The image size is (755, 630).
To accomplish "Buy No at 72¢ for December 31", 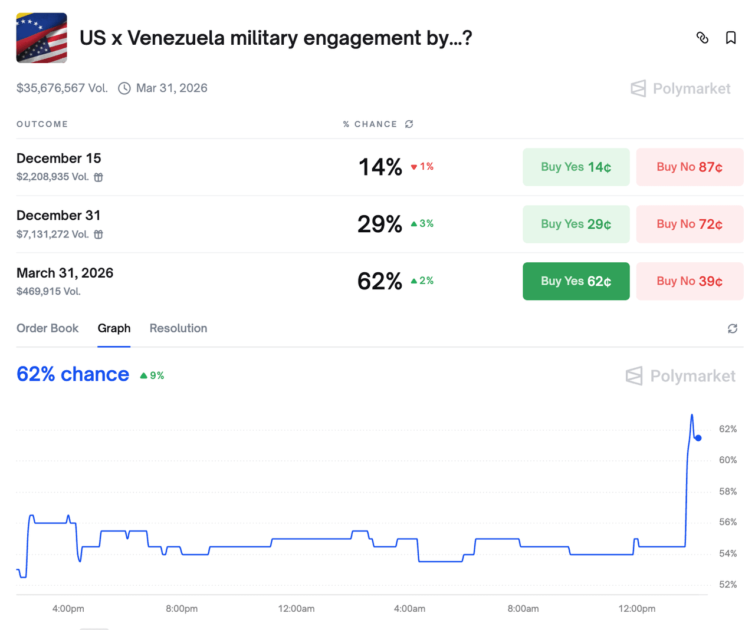I will (689, 224).
